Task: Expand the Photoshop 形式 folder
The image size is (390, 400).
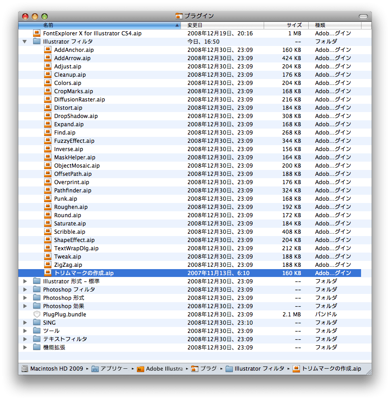Action: [25, 298]
